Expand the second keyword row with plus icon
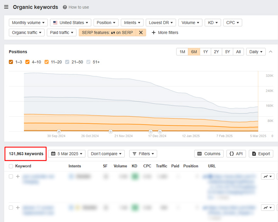Viewport: 278px width, 222px height. 18,208
